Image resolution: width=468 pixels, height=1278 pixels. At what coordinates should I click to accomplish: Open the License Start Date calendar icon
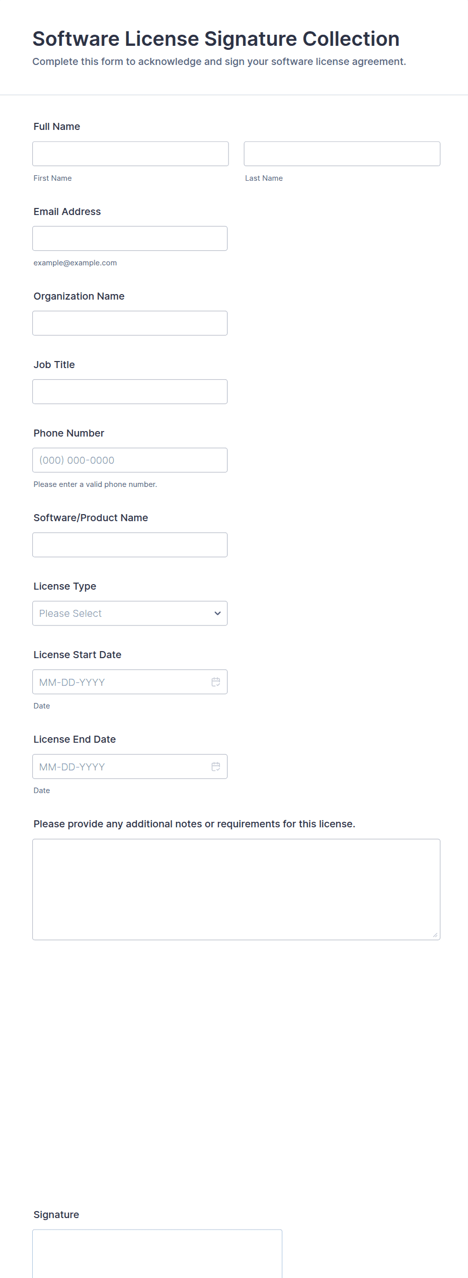pyautogui.click(x=216, y=682)
